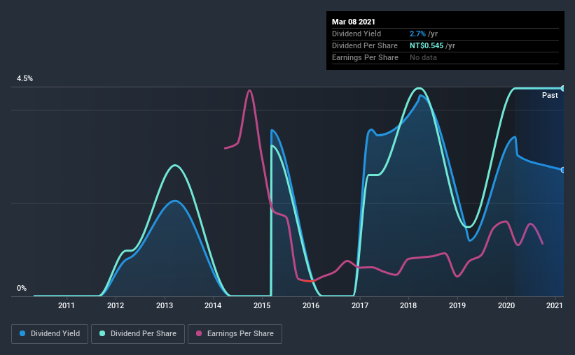Click the 'Past' label on chart
The height and width of the screenshot is (355, 575).
click(550, 95)
